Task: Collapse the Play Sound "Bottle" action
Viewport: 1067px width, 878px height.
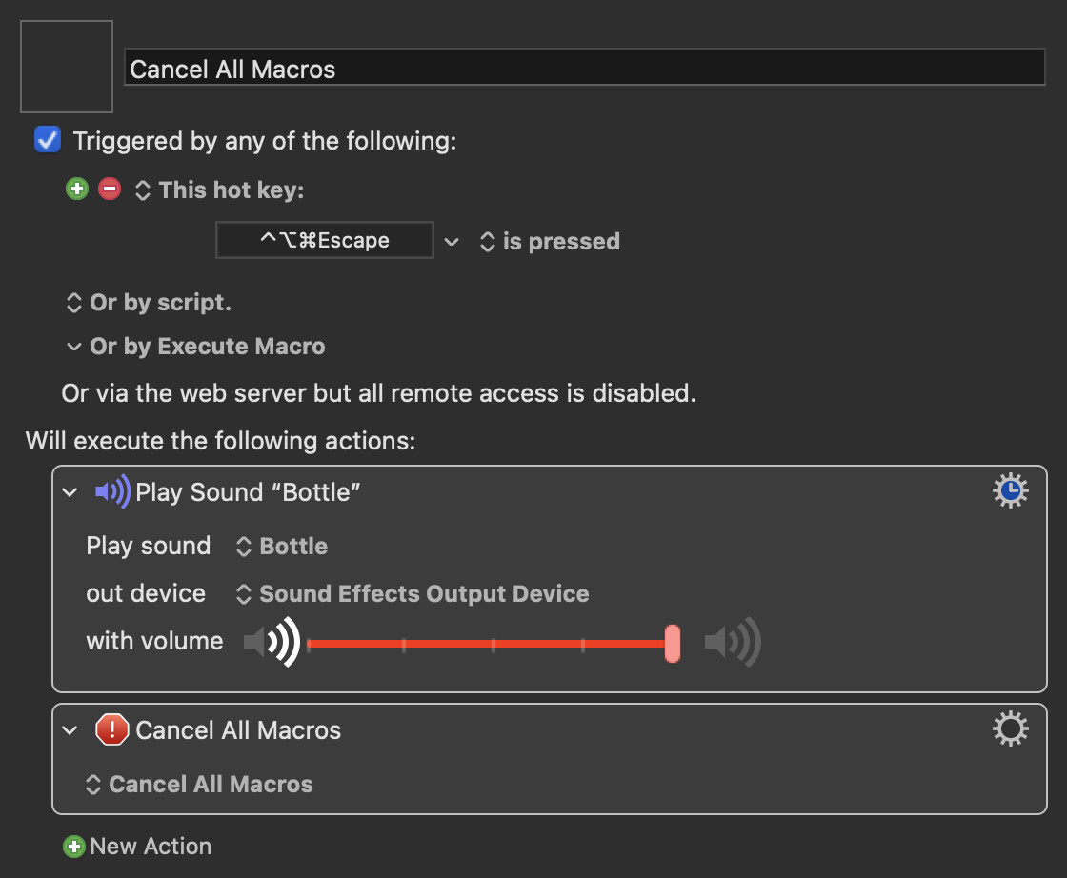Action: click(70, 491)
